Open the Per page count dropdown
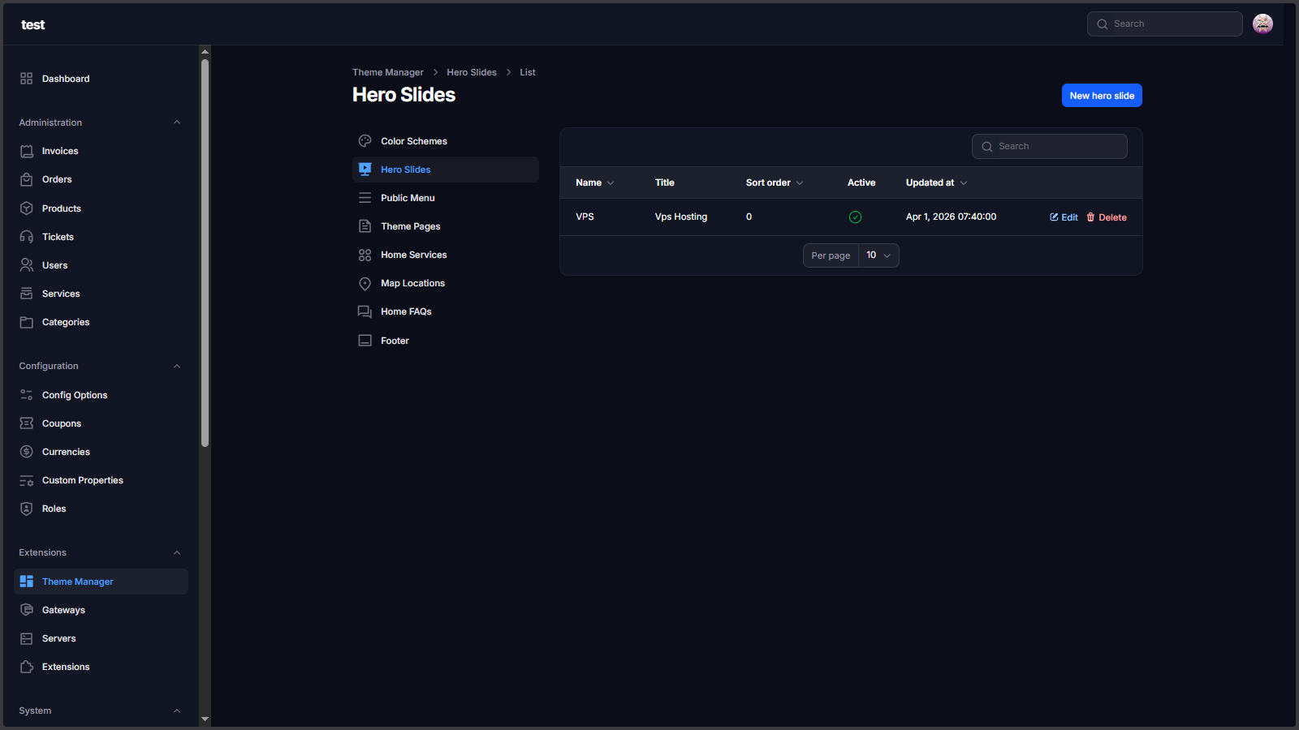 coord(878,255)
